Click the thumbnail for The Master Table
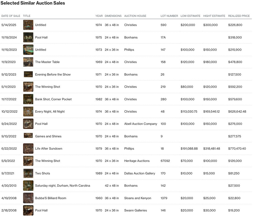253x216 pixels. pos(28,62)
